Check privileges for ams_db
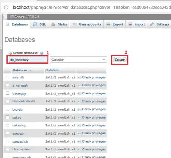The height and width of the screenshot is (158, 171). pyautogui.click(x=94, y=77)
